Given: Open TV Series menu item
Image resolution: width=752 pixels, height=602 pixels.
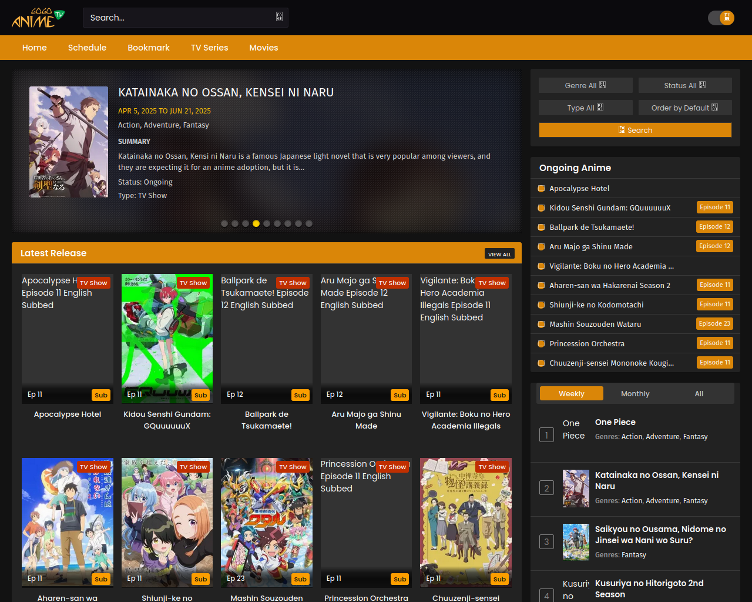Looking at the screenshot, I should pos(209,48).
